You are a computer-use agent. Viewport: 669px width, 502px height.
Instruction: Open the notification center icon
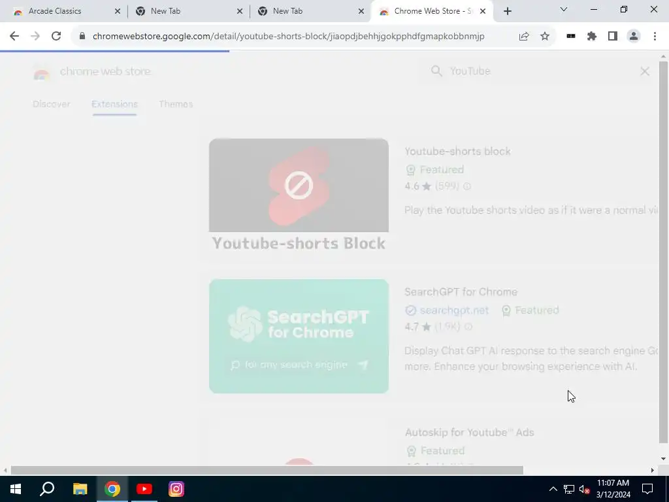pyautogui.click(x=647, y=489)
